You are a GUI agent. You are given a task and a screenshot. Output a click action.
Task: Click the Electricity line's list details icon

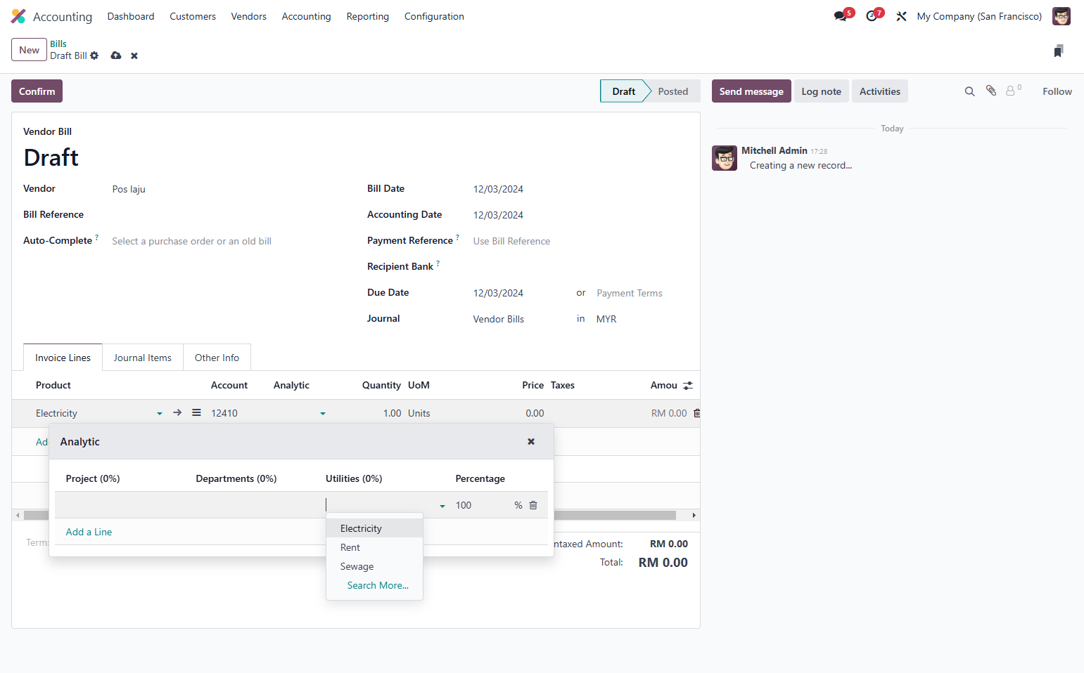point(197,413)
